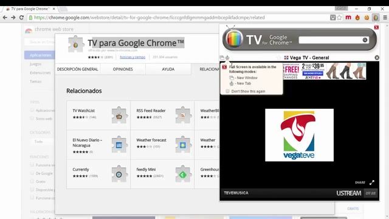The image size is (389, 219).
Task: Open the feedly Mini related extension
Action: click(x=162, y=174)
